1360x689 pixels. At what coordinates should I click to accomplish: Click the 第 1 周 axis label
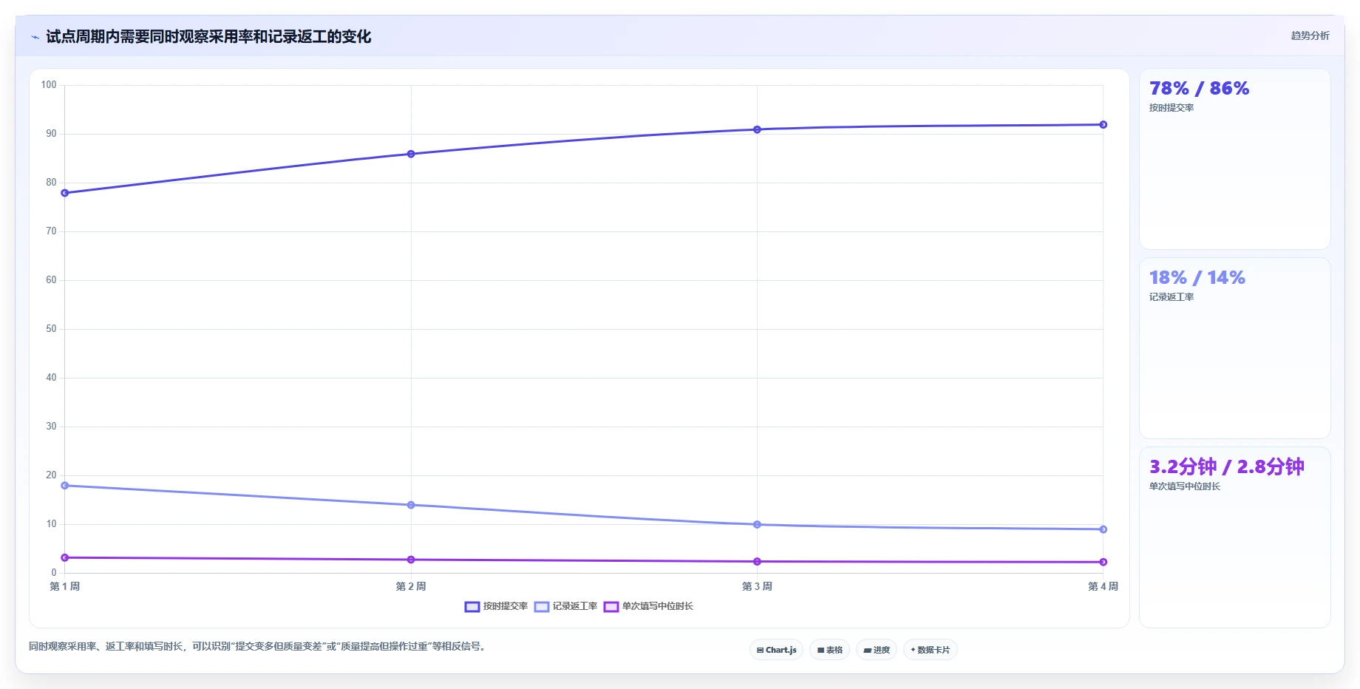tap(65, 586)
